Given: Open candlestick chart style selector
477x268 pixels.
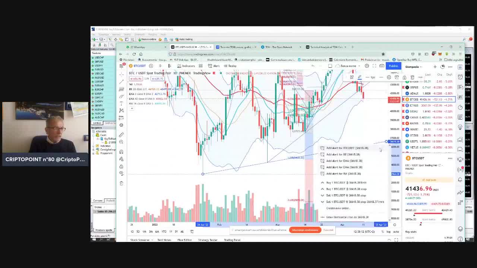Looking at the screenshot, I should pyautogui.click(x=170, y=66).
